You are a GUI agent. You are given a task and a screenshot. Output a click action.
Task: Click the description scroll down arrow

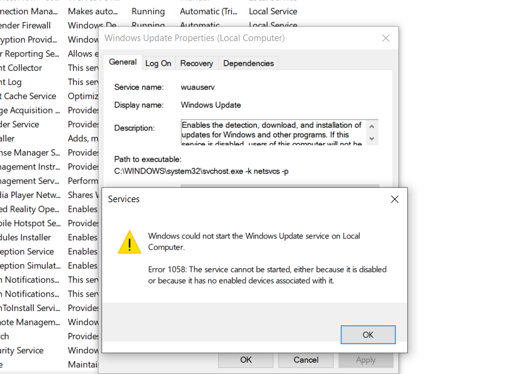(372, 139)
